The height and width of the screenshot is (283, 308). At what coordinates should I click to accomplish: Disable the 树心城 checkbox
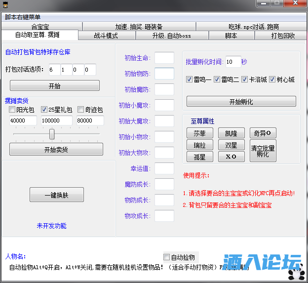(x=272, y=80)
